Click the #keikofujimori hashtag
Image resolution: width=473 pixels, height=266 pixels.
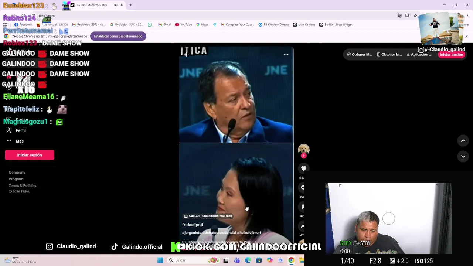click(x=249, y=233)
